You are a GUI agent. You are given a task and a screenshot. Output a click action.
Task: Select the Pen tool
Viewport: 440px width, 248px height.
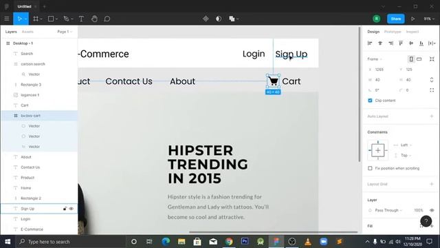click(66, 19)
